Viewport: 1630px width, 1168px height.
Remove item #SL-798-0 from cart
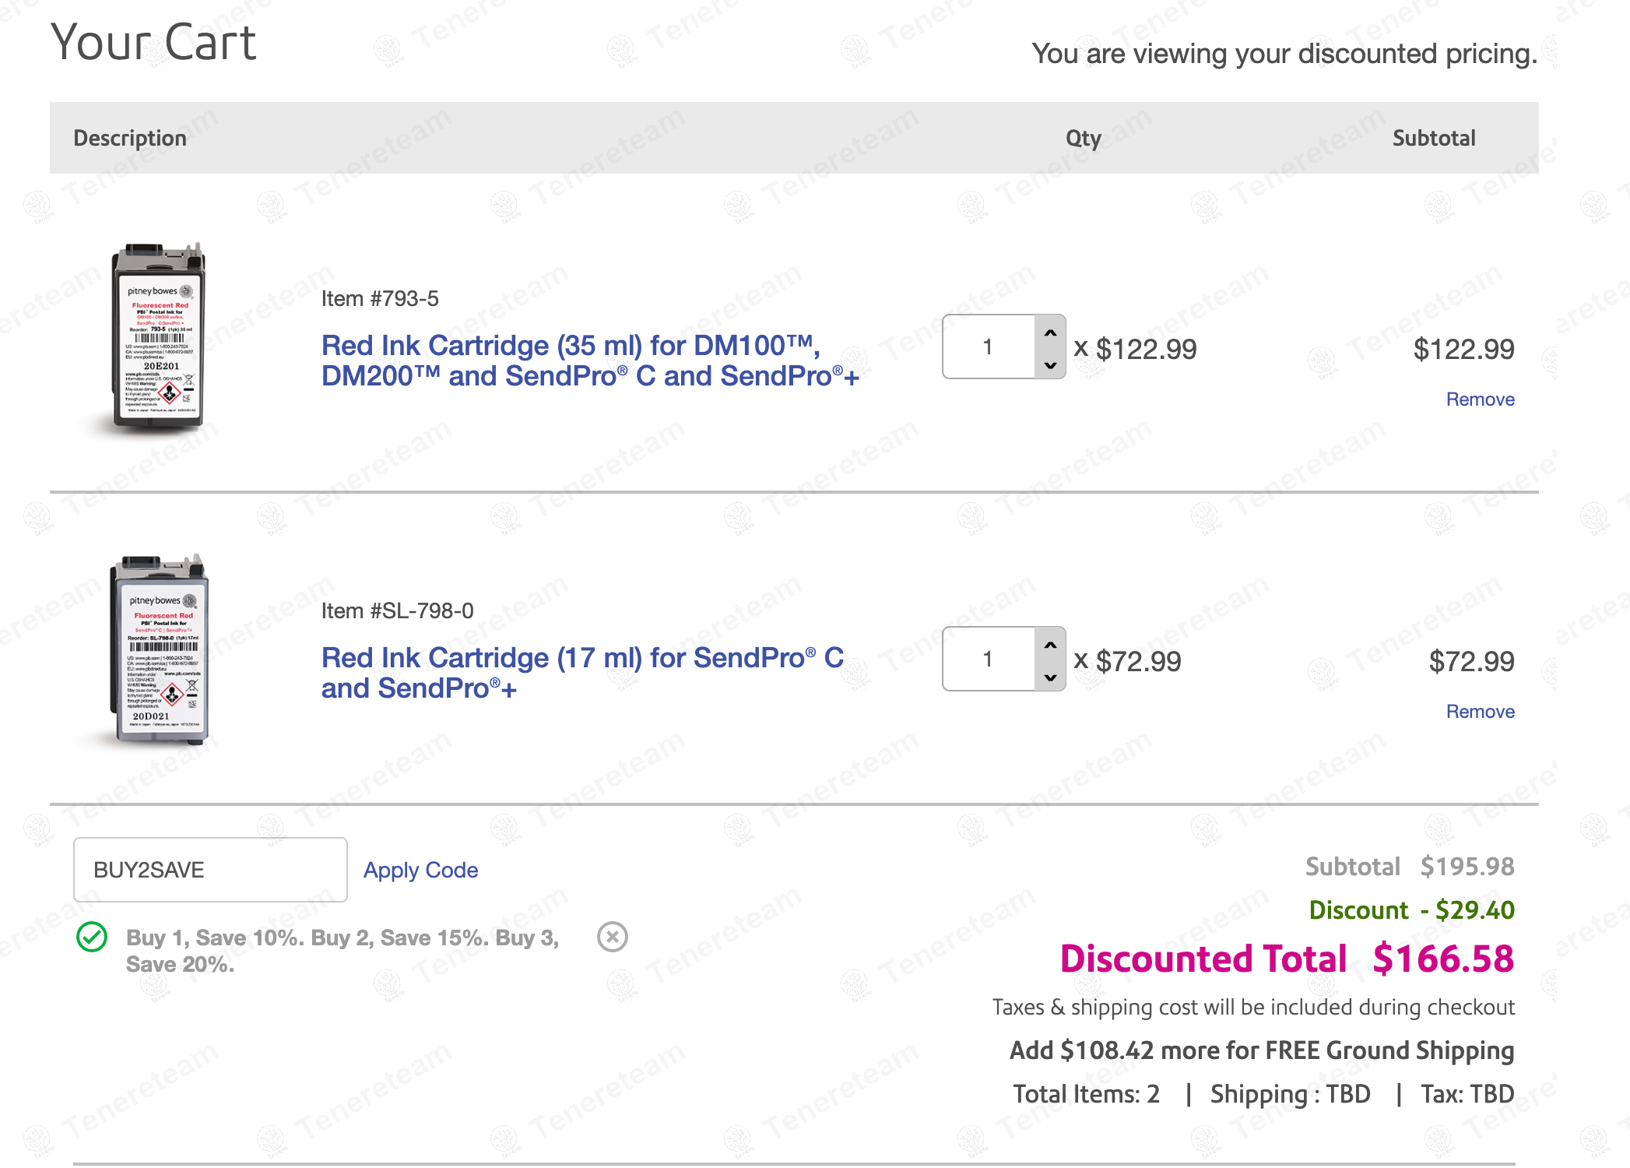point(1479,712)
